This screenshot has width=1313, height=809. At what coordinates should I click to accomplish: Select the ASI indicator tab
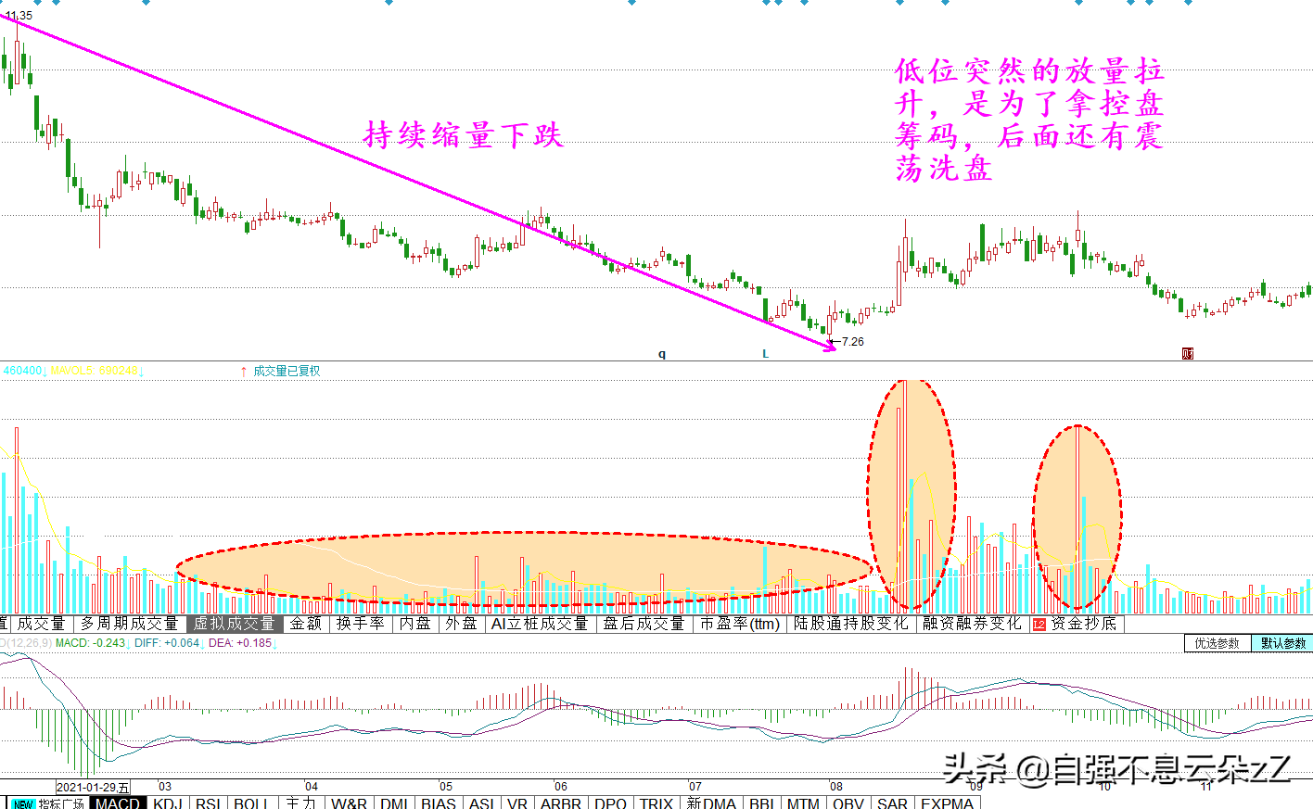tap(481, 803)
